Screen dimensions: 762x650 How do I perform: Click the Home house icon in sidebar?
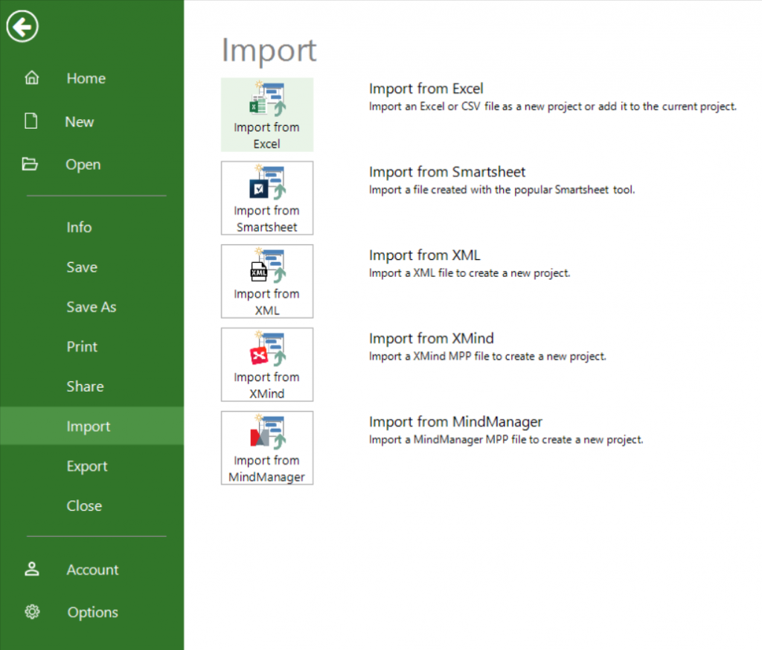point(31,77)
